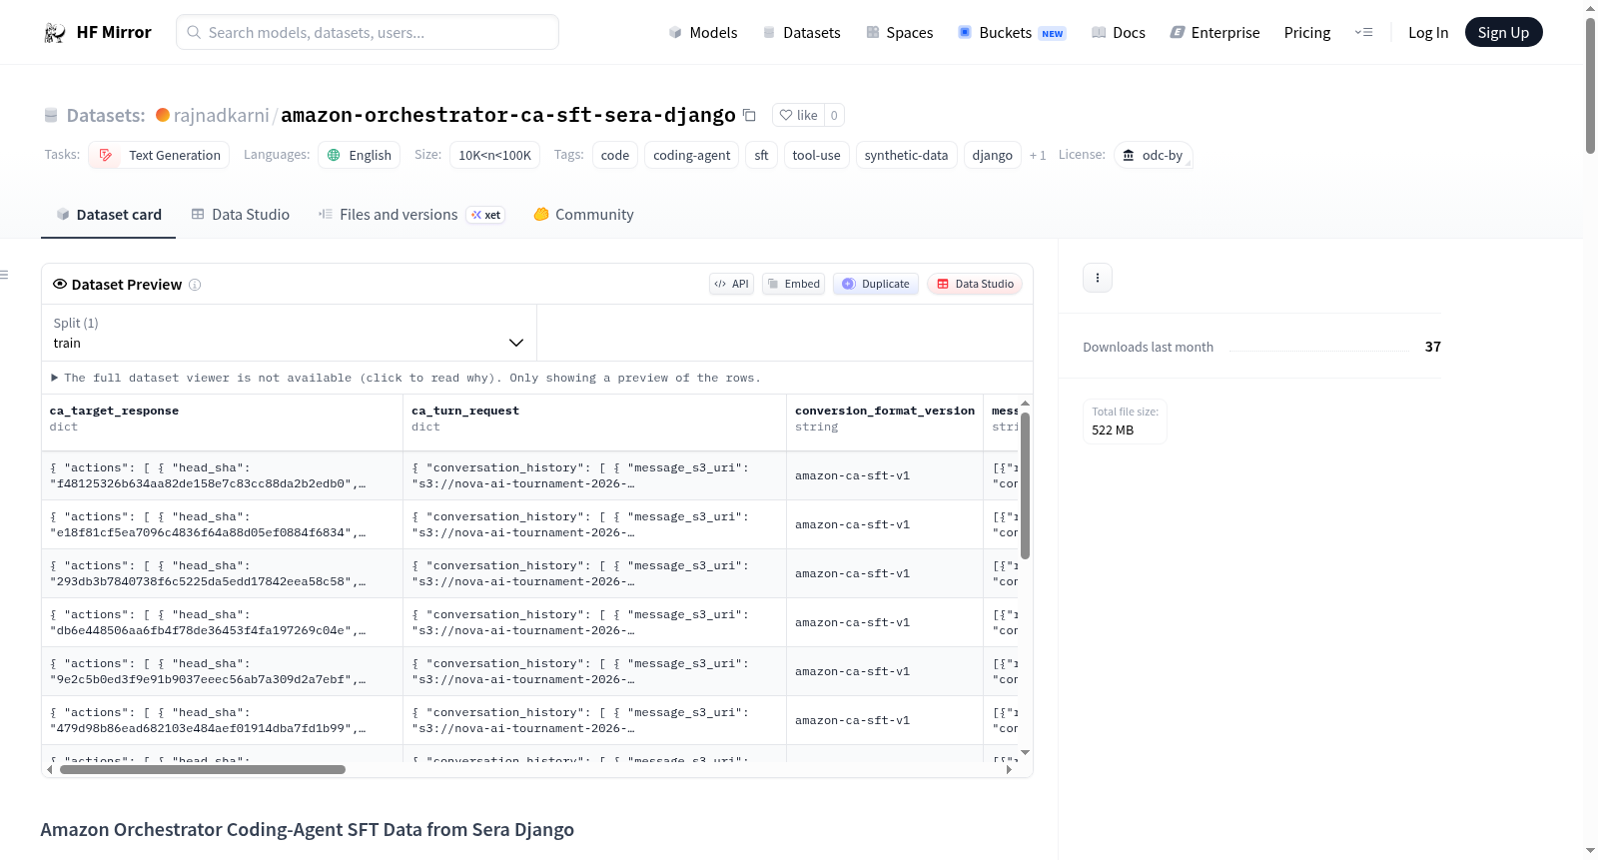Click the search magnifier icon
The image size is (1598, 860).
(194, 33)
